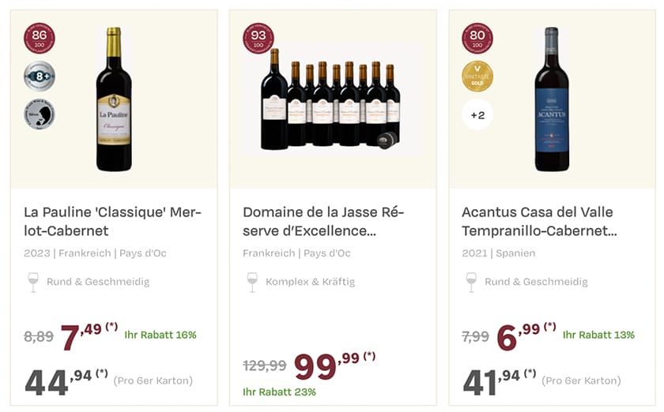Expand the +2 additional awards bubble
This screenshot has width=664, height=412.
point(477,115)
